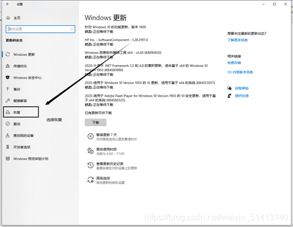The width and height of the screenshot is (293, 227).
Task: Minimize the Settings window
Action: tap(263, 4)
